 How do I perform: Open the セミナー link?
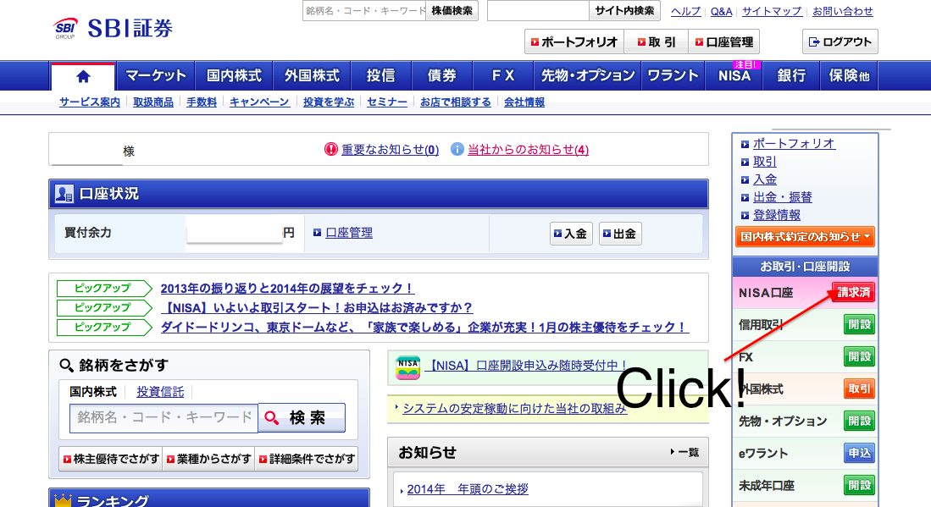coord(387,102)
